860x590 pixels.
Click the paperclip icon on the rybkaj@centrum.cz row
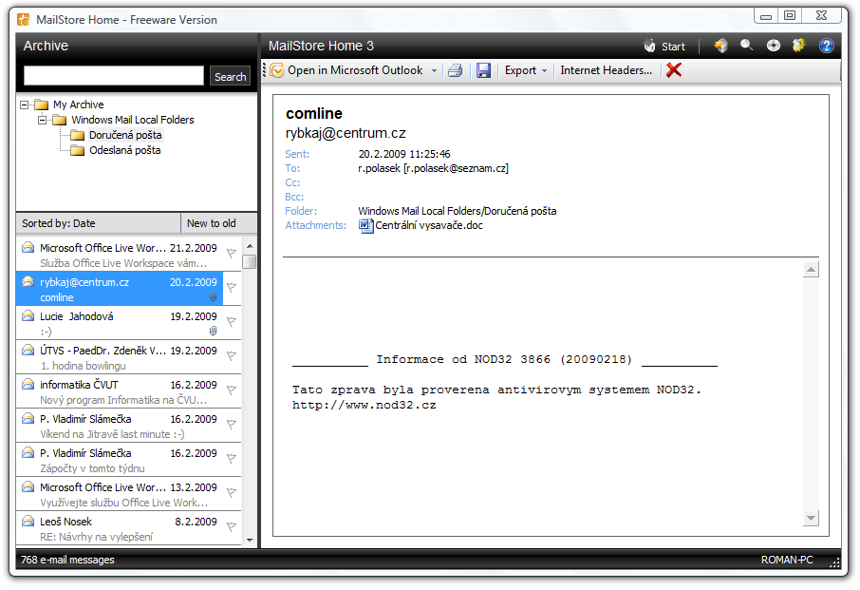point(213,297)
